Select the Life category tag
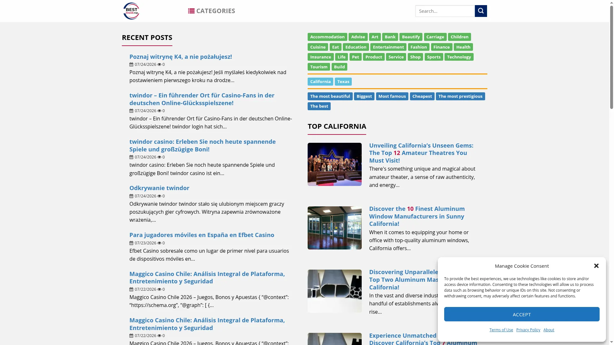 pyautogui.click(x=341, y=57)
